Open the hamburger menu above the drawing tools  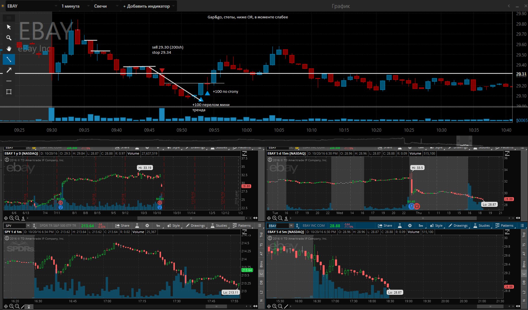coord(9,18)
